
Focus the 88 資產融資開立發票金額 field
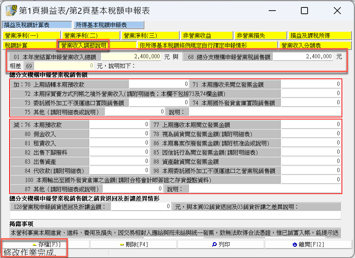pyautogui.click(x=311, y=162)
